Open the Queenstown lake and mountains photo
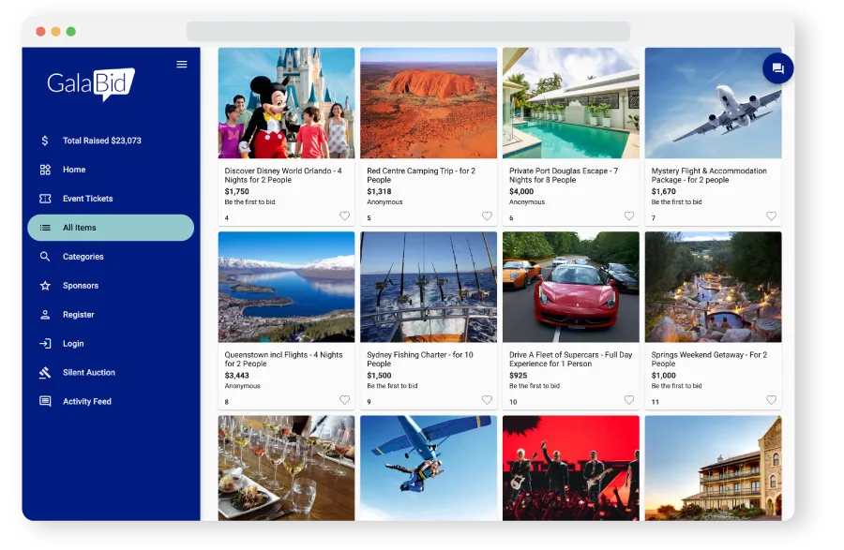This screenshot has width=844, height=550. (x=286, y=287)
